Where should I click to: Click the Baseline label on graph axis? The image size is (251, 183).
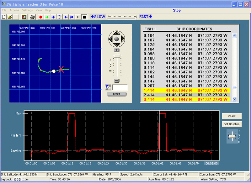pyautogui.click(x=16, y=150)
